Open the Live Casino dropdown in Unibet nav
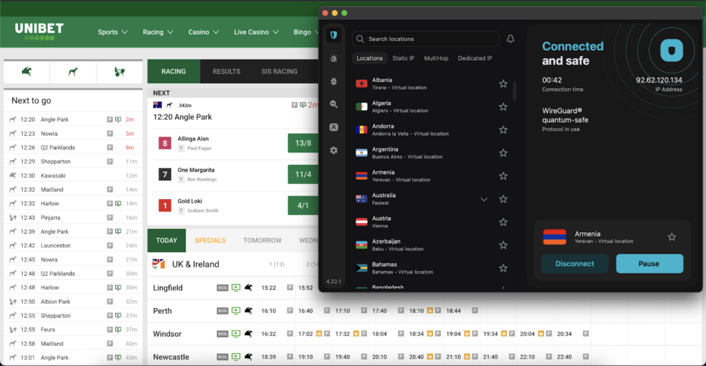 (x=256, y=32)
